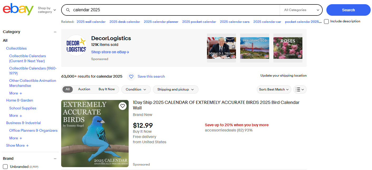
Task: Click the DecorLogistics store logo
Action: [76, 45]
